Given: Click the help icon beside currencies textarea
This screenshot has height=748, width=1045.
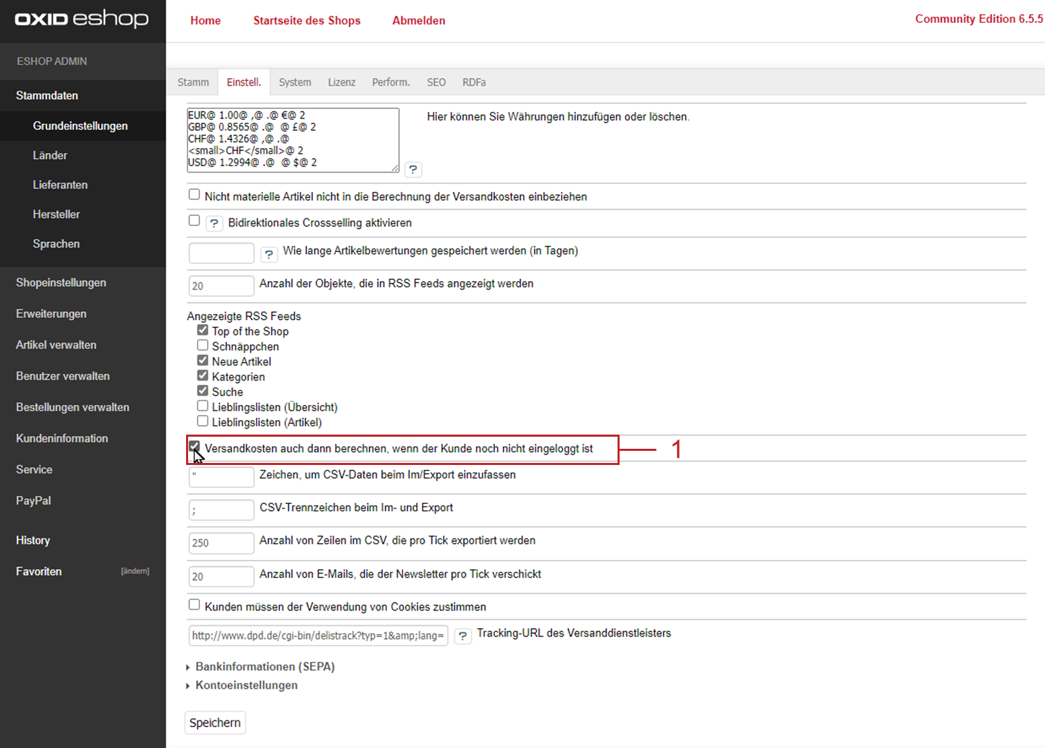Looking at the screenshot, I should point(413,169).
